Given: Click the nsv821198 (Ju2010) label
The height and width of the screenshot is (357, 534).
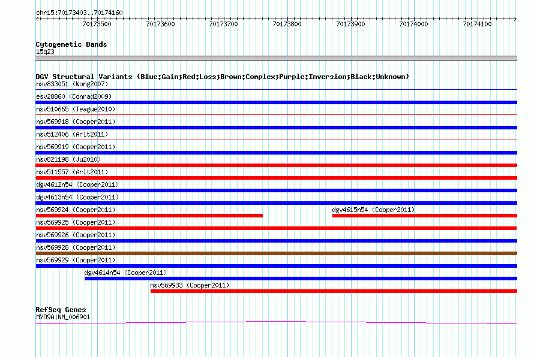Looking at the screenshot, I should pyautogui.click(x=68, y=159).
